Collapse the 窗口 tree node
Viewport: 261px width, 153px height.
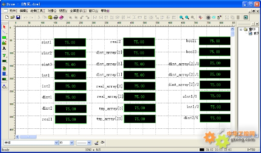pos(241,29)
